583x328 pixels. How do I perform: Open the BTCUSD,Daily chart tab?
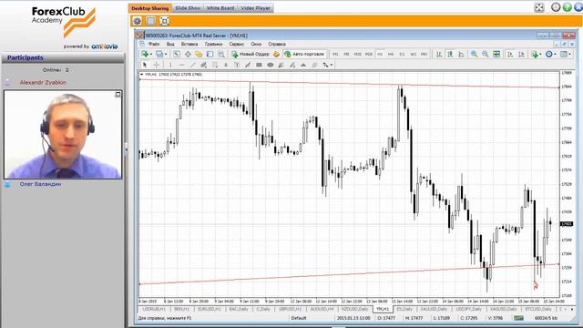point(538,310)
